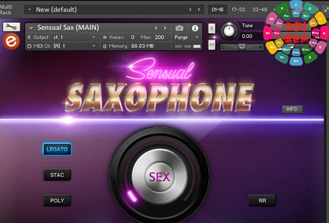Open instrument edit mode with wrench icon

[12, 27]
